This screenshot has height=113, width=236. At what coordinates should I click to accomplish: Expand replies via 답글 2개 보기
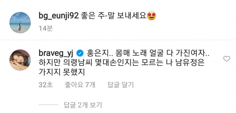(83, 105)
